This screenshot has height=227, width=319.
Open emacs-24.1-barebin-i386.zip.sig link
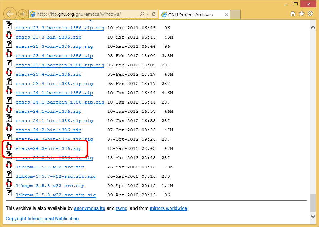[60, 102]
